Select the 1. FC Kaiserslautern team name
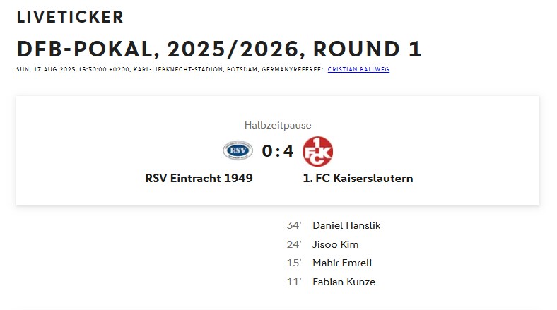The height and width of the screenshot is (310, 557). pyautogui.click(x=358, y=178)
